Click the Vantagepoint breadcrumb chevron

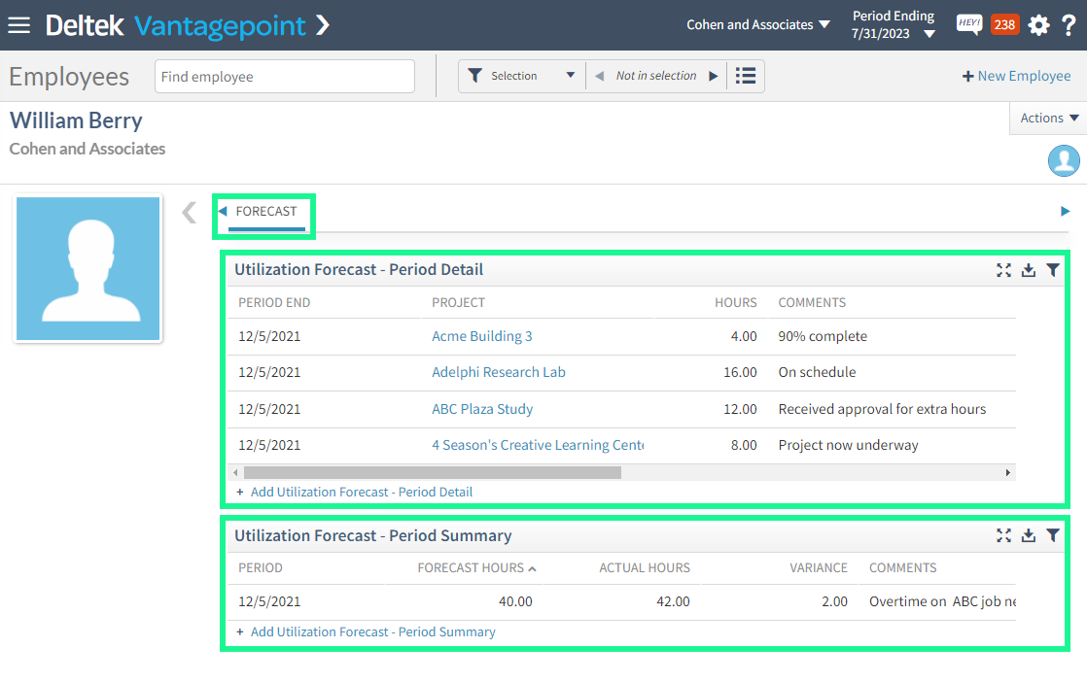[323, 25]
